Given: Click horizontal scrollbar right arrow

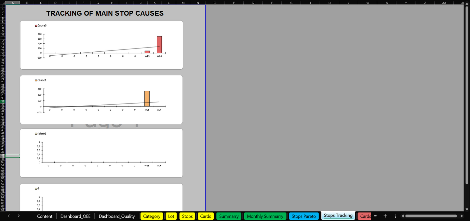Looking at the screenshot, I should pyautogui.click(x=462, y=216).
